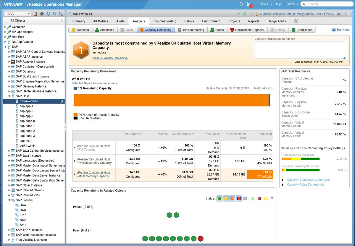Click the green risk circle icon near policy
Image resolution: width=355 pixels, height=246 pixels.
pyautogui.click(x=245, y=14)
